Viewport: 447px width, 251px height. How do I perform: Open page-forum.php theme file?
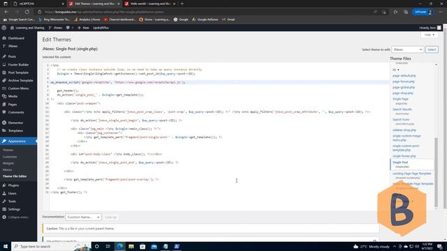pos(404,82)
